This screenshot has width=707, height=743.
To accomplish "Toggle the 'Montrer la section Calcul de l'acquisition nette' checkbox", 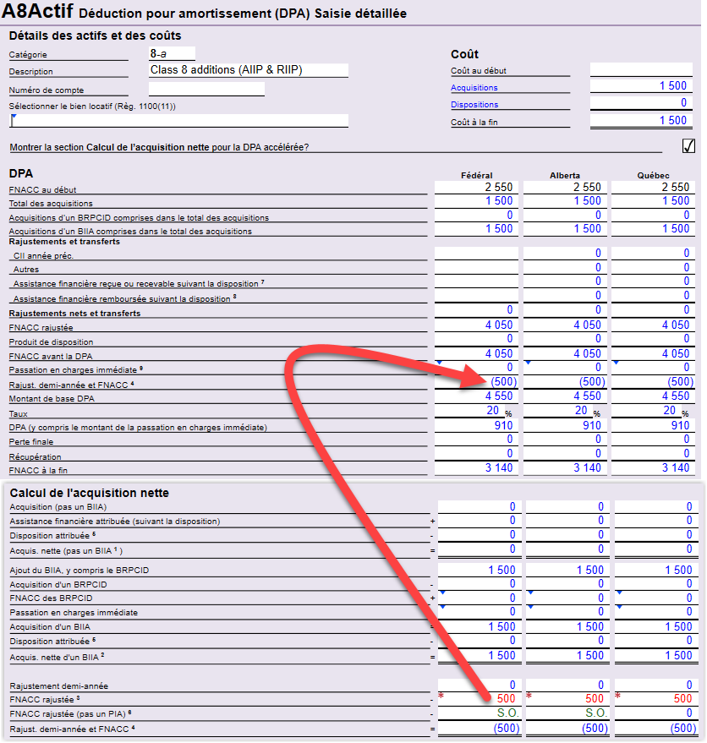I will [x=688, y=145].
